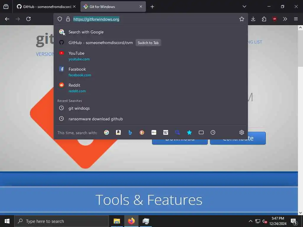Open Downloads panel

tap(253, 19)
